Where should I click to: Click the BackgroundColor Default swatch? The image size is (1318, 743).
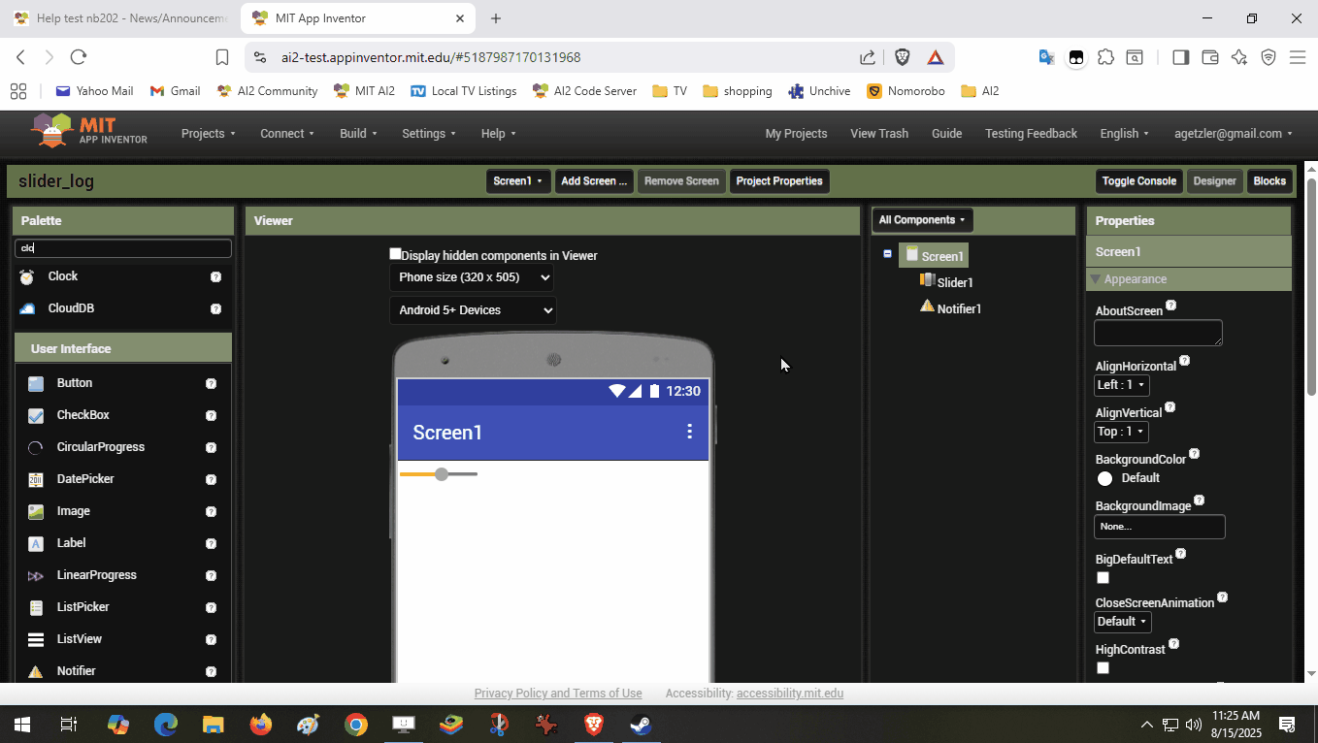coord(1104,478)
